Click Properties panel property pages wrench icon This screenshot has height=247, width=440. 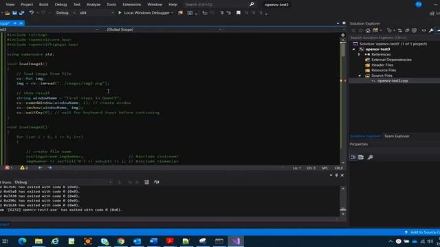coord(371,157)
